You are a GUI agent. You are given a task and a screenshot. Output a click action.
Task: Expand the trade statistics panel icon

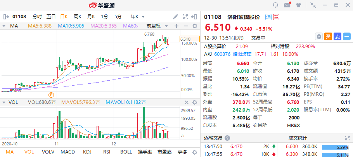pyautogui.click(x=347, y=138)
